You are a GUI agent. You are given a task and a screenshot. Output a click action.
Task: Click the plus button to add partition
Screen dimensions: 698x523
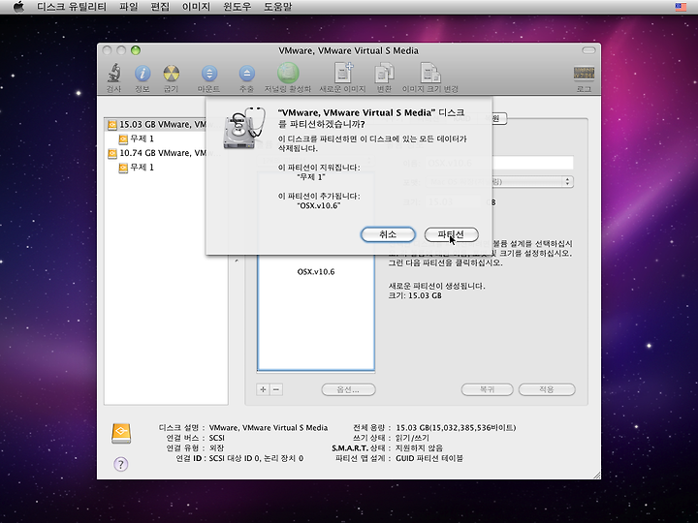(263, 389)
